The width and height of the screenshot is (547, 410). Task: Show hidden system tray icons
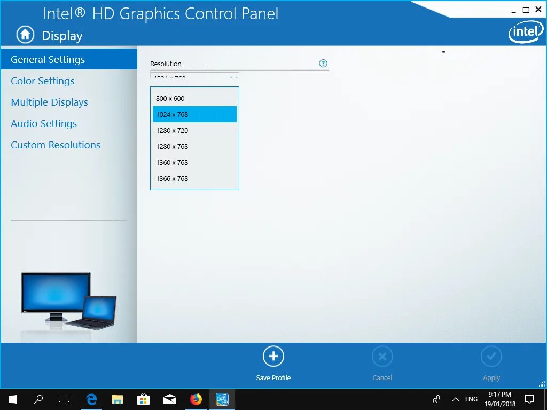click(x=455, y=399)
